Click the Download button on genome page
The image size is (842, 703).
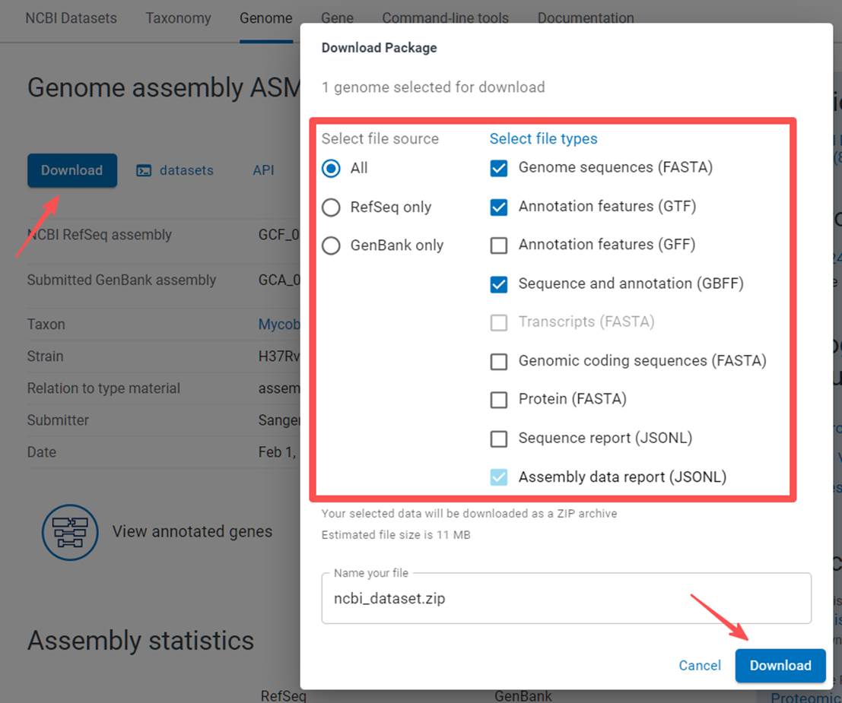pos(71,170)
